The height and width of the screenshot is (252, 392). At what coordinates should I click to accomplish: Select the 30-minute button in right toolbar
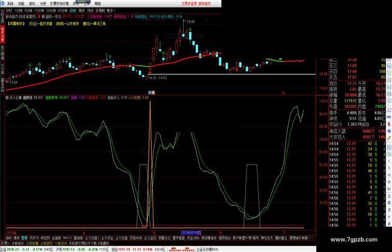pyautogui.click(x=389, y=182)
